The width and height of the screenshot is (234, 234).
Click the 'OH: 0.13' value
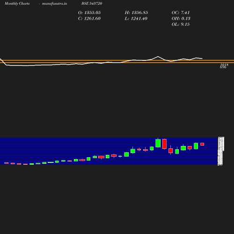(181, 19)
